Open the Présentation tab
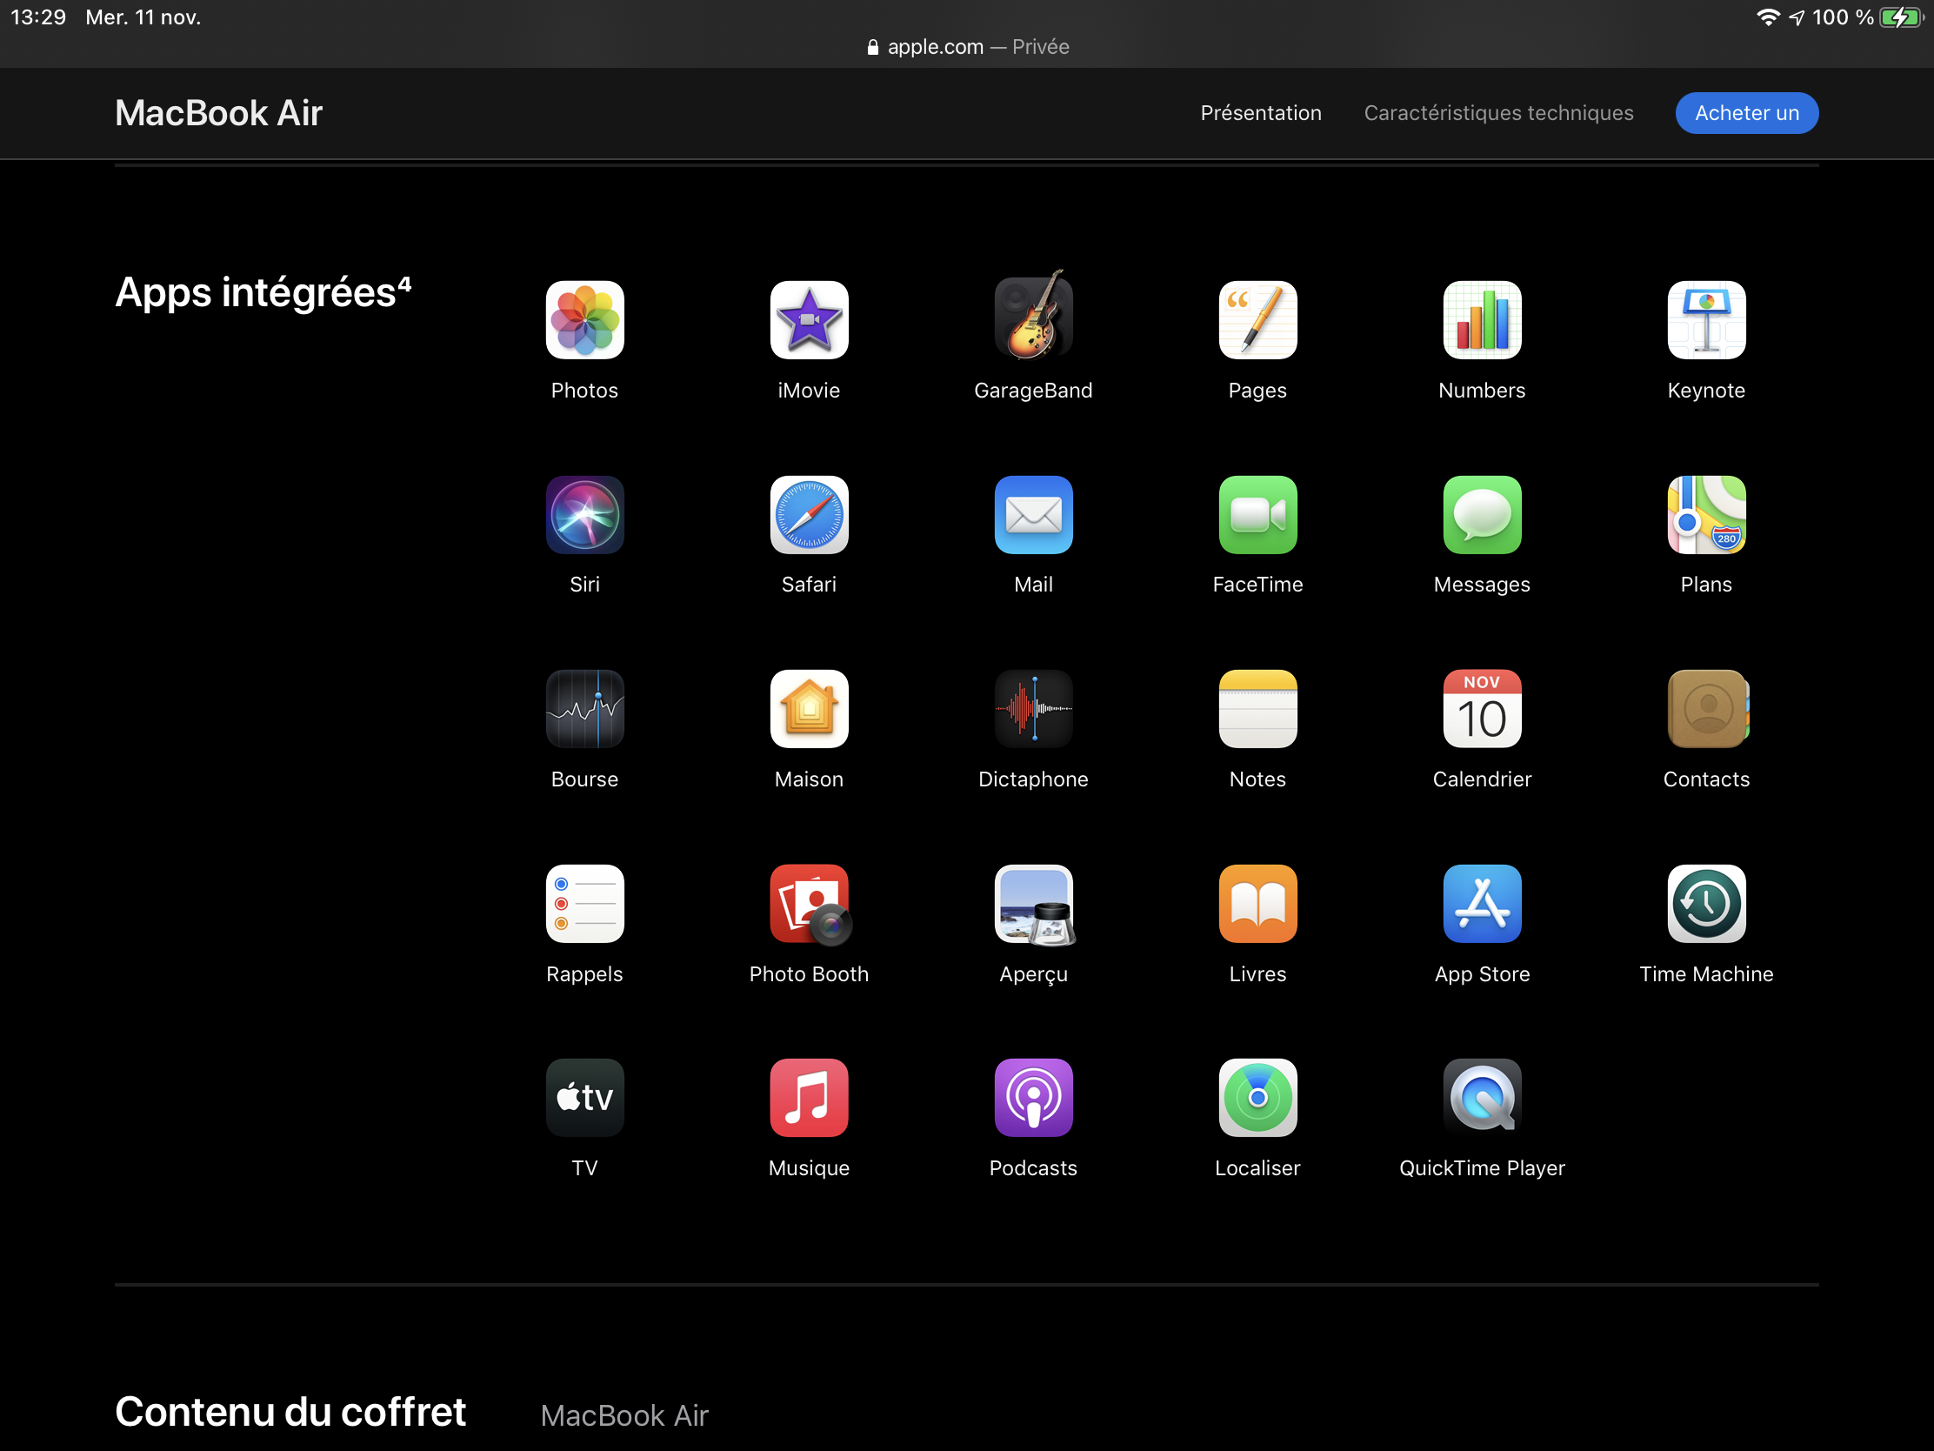 click(1260, 113)
